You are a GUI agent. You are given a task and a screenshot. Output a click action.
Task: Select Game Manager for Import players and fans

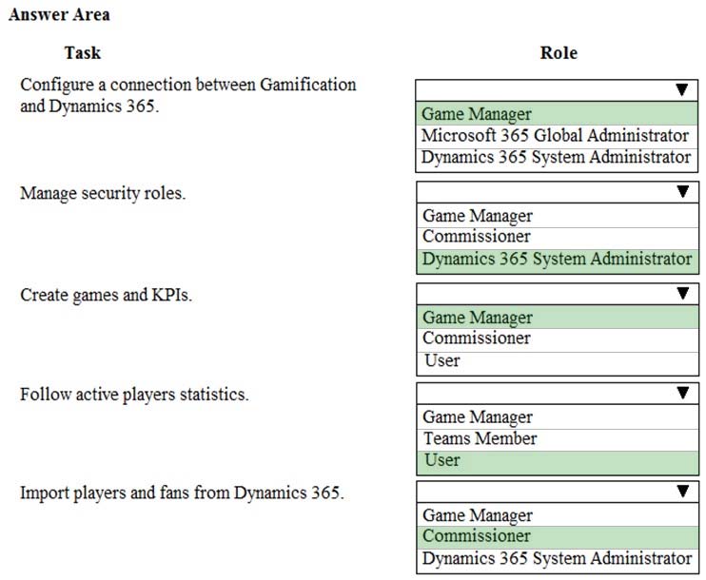(x=558, y=515)
